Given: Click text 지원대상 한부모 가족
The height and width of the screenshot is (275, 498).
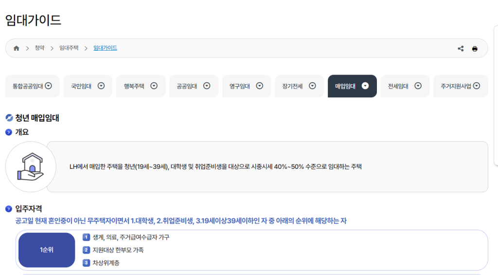Looking at the screenshot, I should (x=118, y=250).
